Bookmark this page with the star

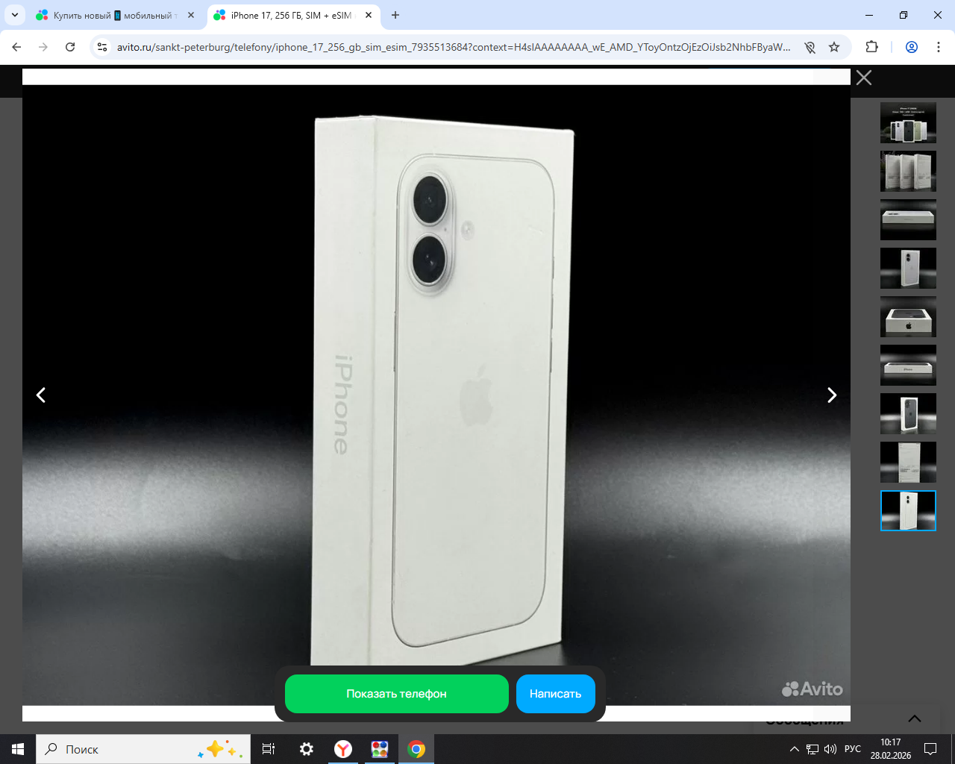click(x=834, y=47)
